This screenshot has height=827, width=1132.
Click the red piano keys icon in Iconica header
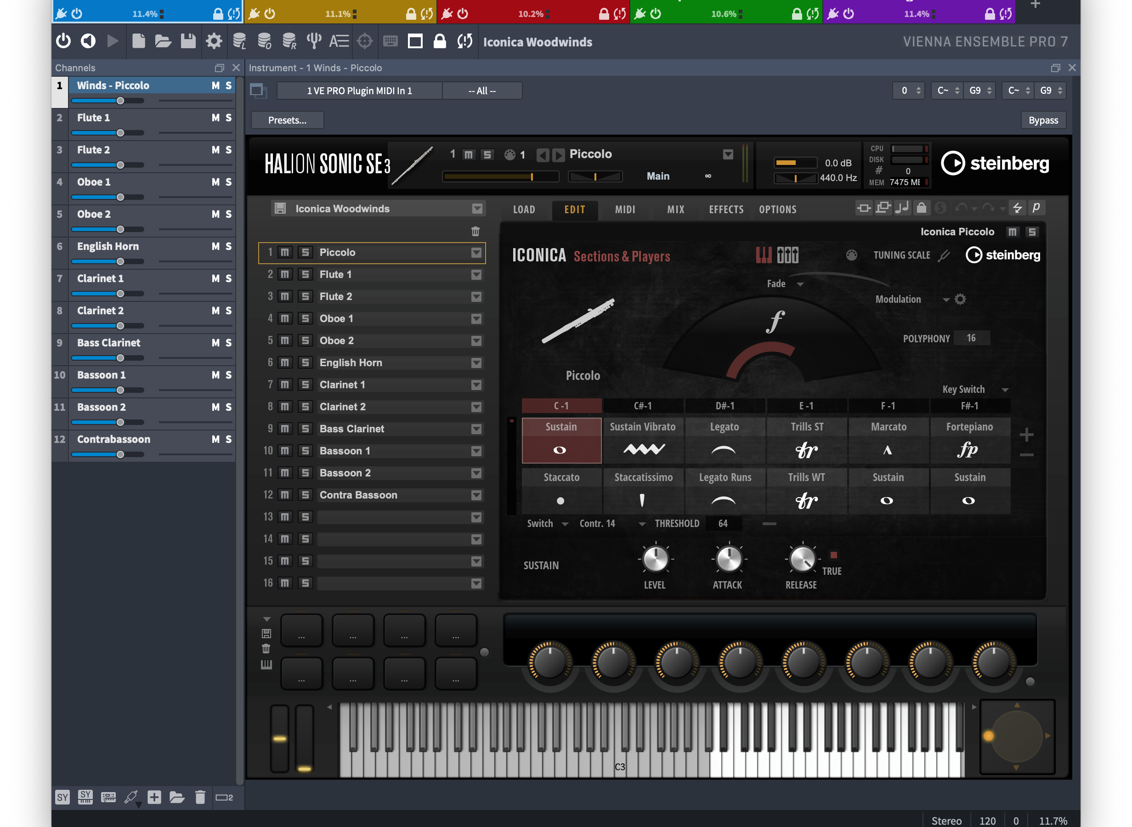[764, 255]
